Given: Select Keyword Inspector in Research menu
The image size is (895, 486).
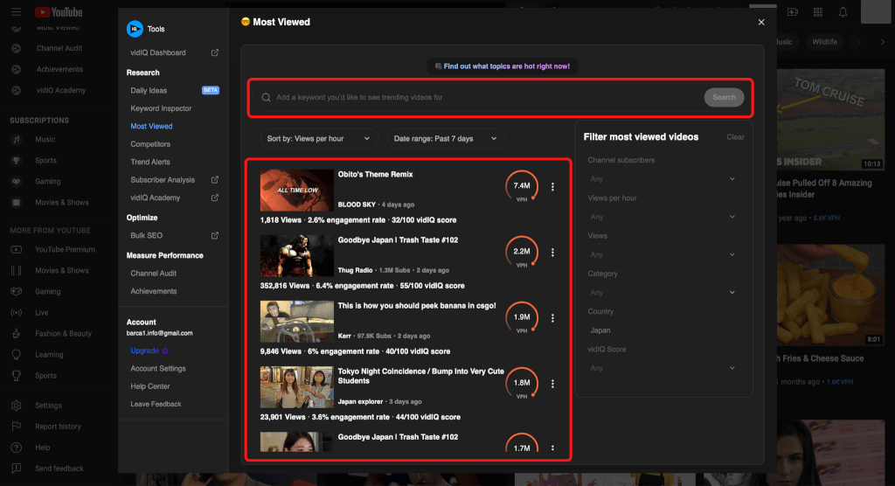Looking at the screenshot, I should coord(161,108).
